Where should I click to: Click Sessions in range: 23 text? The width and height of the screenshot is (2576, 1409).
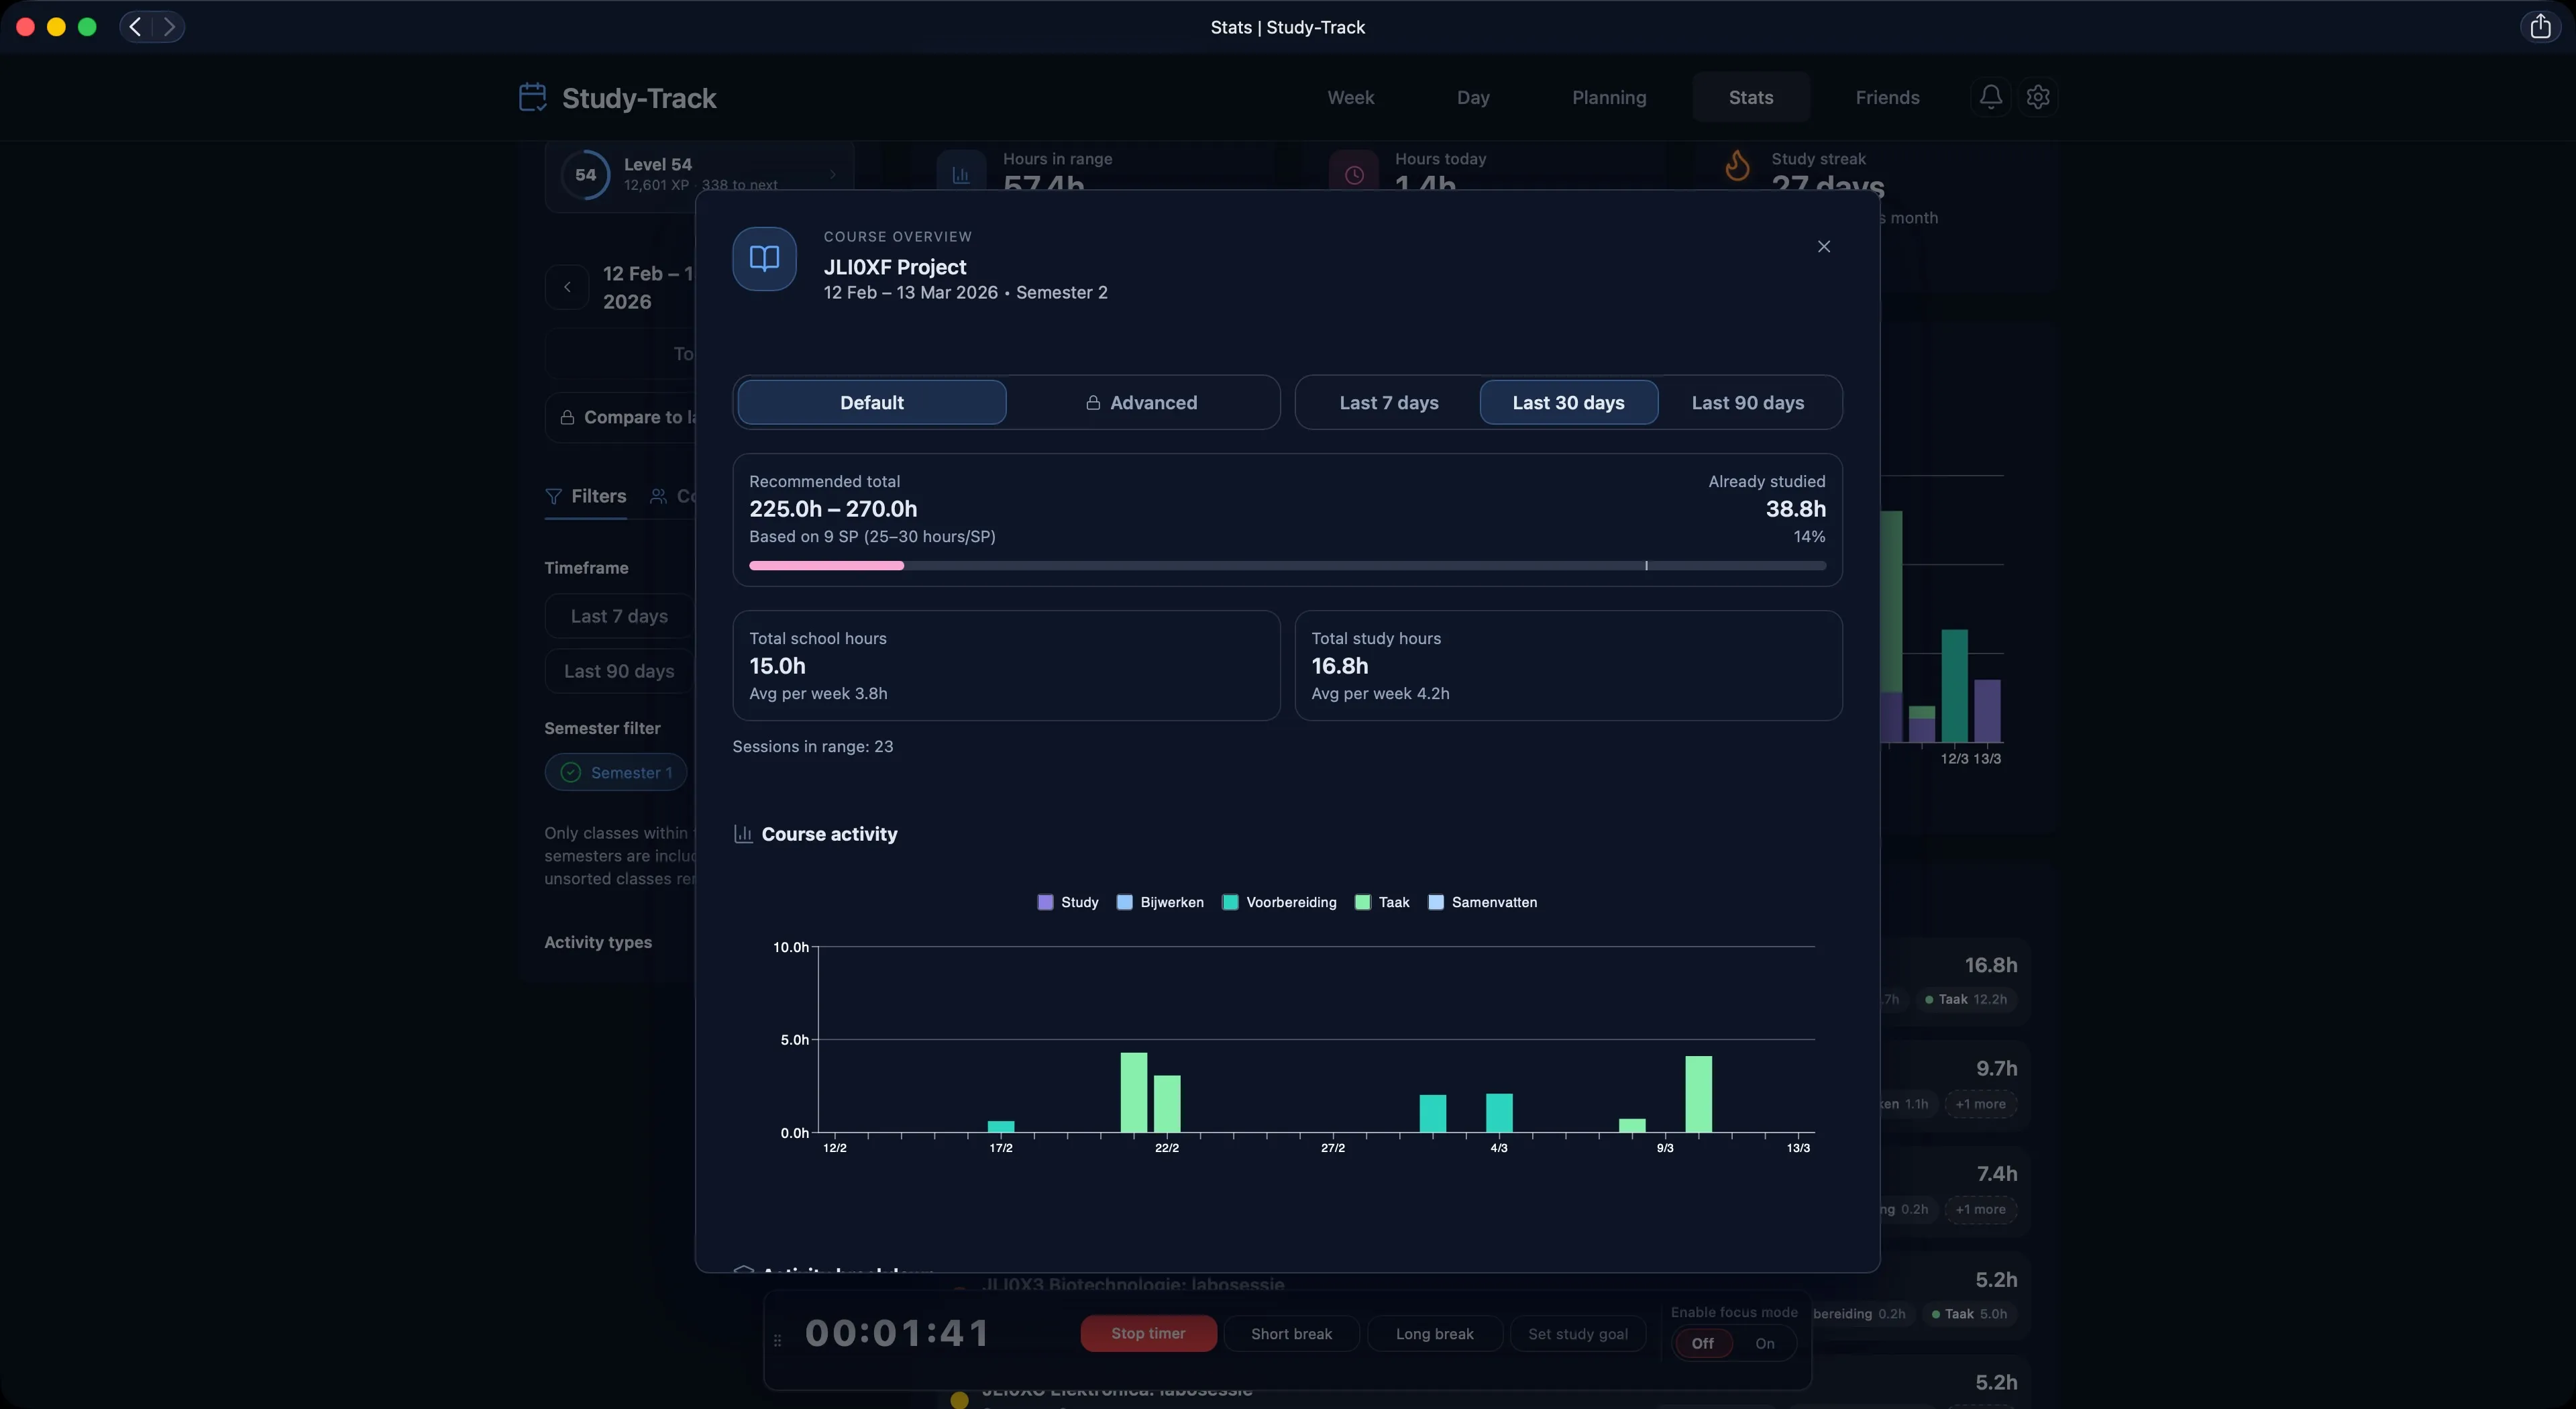tap(812, 746)
